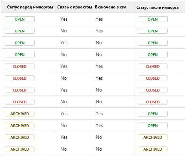Image resolution: width=185 pixels, height=156 pixels.
Task: Click the 'Связь с проектом' column header
Action: point(75,7)
